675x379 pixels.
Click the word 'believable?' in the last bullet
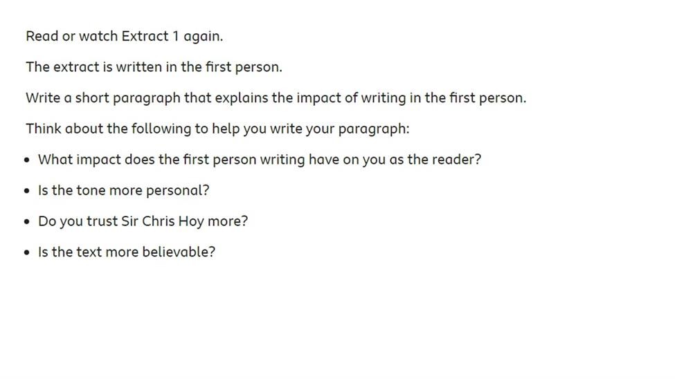[179, 252]
